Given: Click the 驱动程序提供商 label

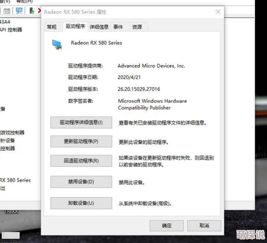Looking at the screenshot, I should (85, 66).
